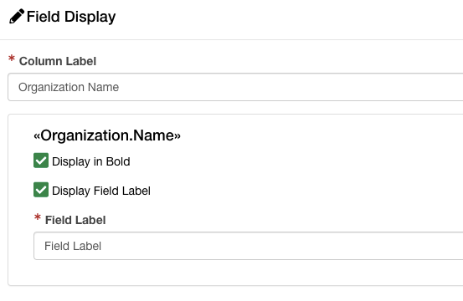This screenshot has width=463, height=301.
Task: Click the red asterisk beside Column Label
Action: point(12,59)
